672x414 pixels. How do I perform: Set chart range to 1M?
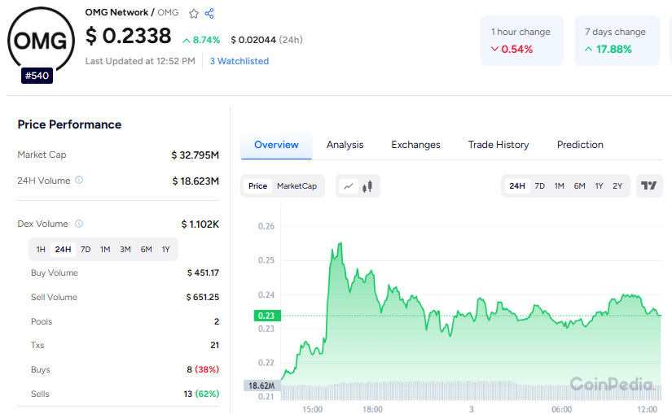pyautogui.click(x=560, y=185)
